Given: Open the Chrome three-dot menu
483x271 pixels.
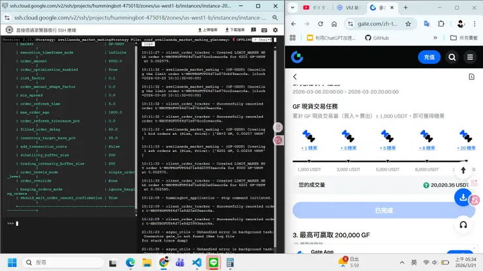Looking at the screenshot, I should point(475,23).
